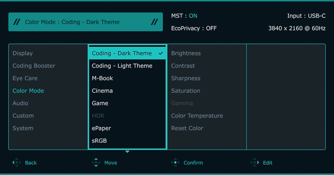Click the Input : USB-C indicator
Image resolution: width=334 pixels, height=175 pixels.
306,16
